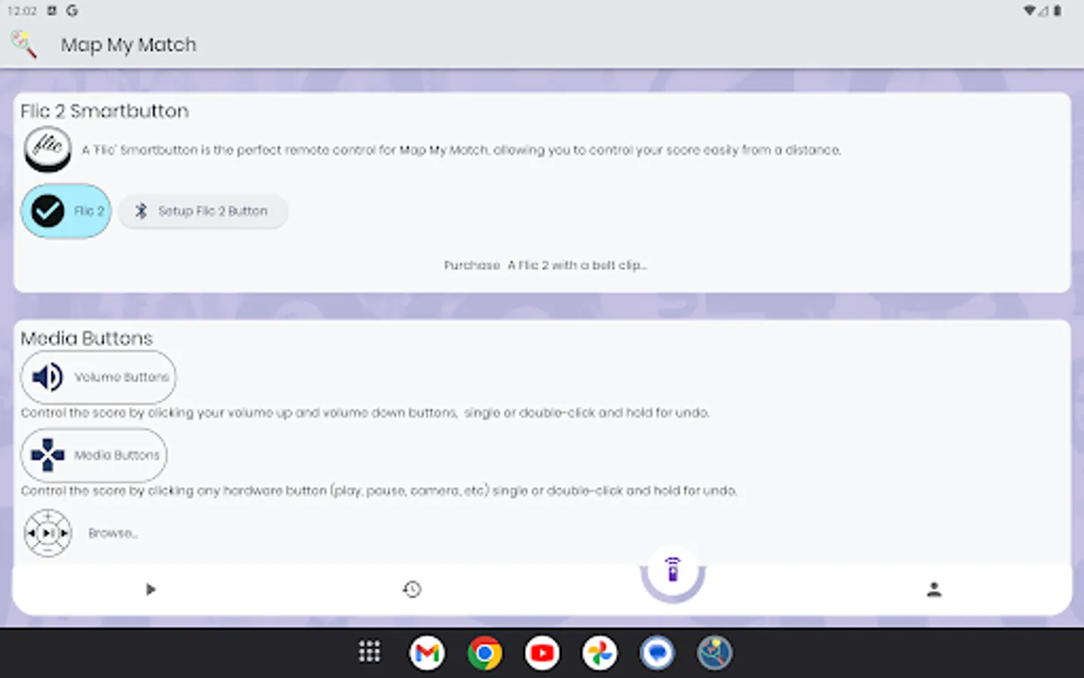Click the Map My Match app logo

point(24,44)
